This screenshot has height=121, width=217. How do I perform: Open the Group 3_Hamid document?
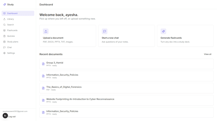126,64
